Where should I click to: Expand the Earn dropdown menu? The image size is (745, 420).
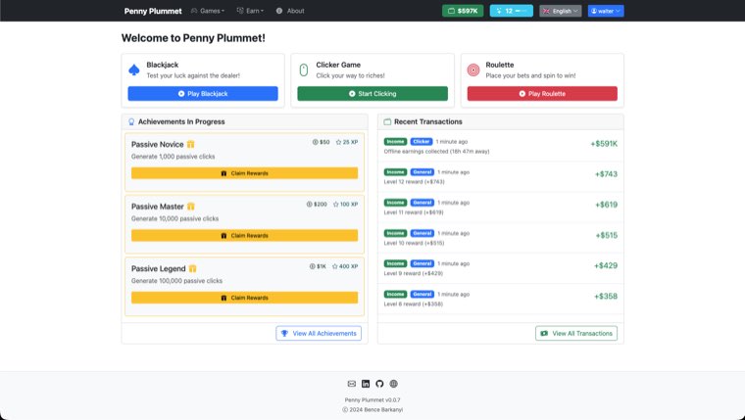point(251,11)
